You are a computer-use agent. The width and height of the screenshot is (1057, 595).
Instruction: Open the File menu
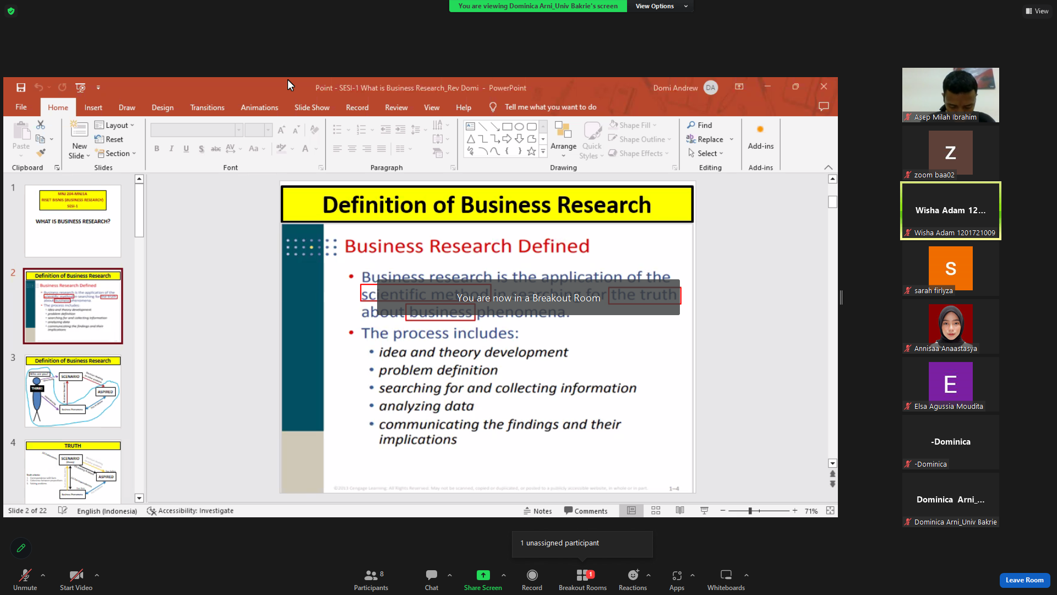(x=21, y=107)
